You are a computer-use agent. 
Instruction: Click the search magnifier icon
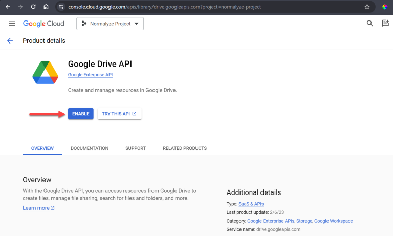tap(370, 24)
